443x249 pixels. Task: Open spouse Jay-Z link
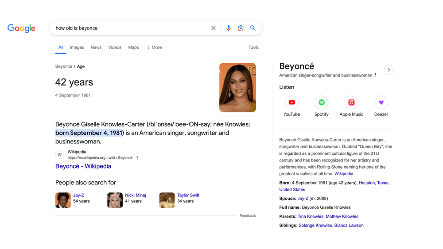click(303, 199)
